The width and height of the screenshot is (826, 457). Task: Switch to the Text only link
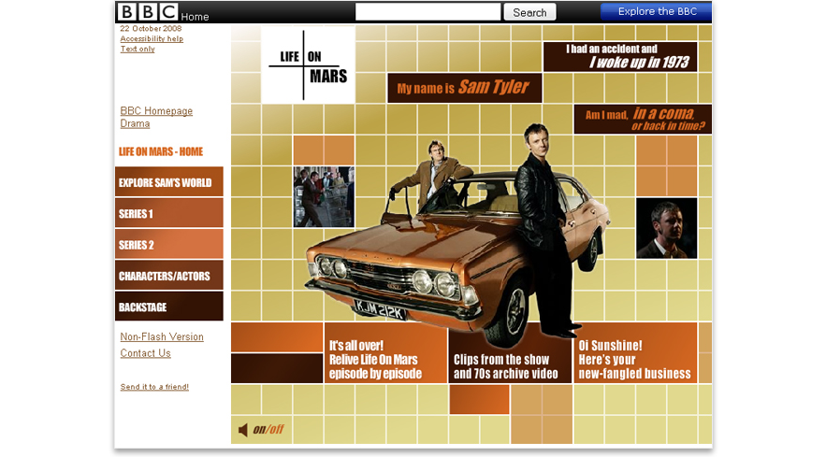tap(138, 49)
